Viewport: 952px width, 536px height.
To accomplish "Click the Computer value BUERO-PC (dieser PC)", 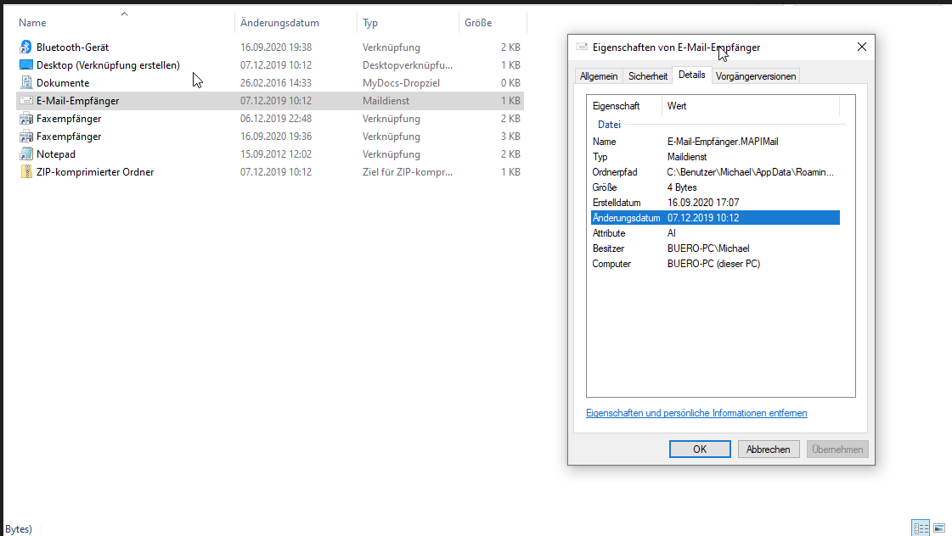I will [x=714, y=264].
